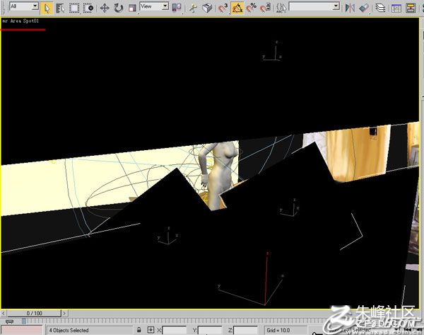Image resolution: width=424 pixels, height=335 pixels.
Task: Open Edit Named Selection Sets
Action: (x=281, y=8)
